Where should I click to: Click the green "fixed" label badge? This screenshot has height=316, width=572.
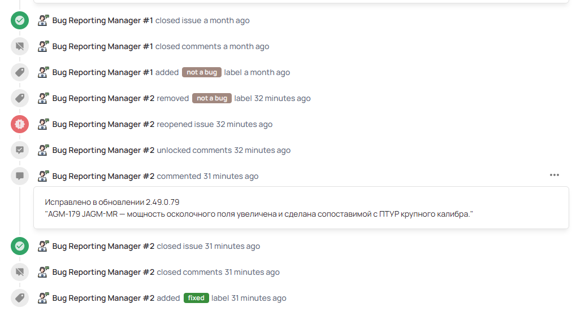(x=196, y=298)
